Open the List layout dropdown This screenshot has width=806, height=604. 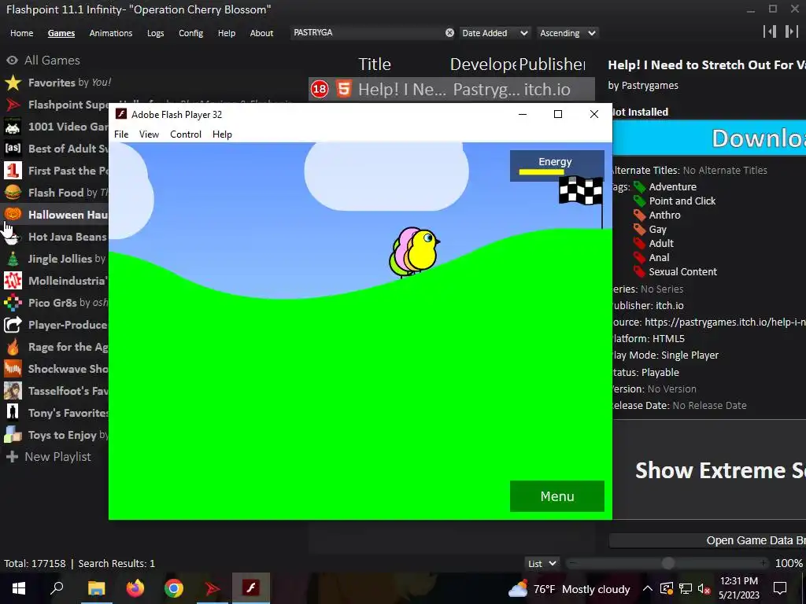tap(542, 563)
